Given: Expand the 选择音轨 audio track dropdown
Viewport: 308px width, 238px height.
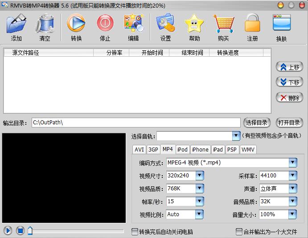Looking at the screenshot, I should point(236,136).
